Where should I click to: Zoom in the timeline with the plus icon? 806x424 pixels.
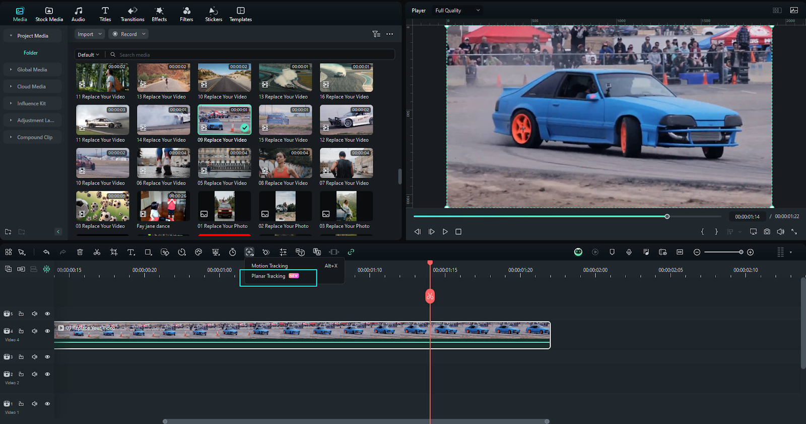751,252
